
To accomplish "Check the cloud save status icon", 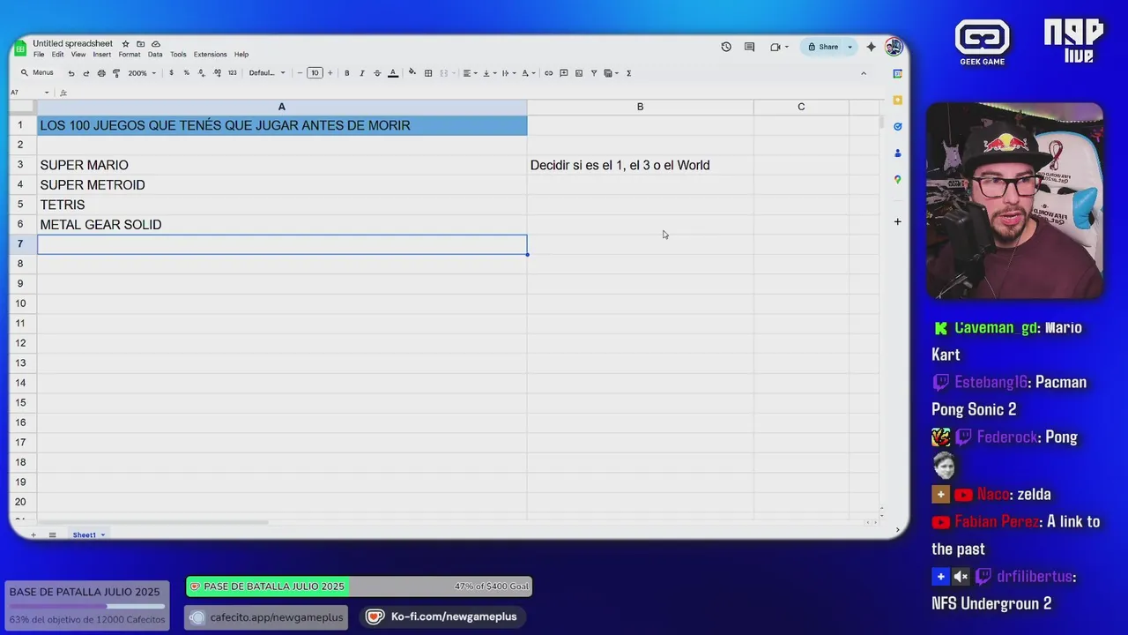I will point(155,43).
